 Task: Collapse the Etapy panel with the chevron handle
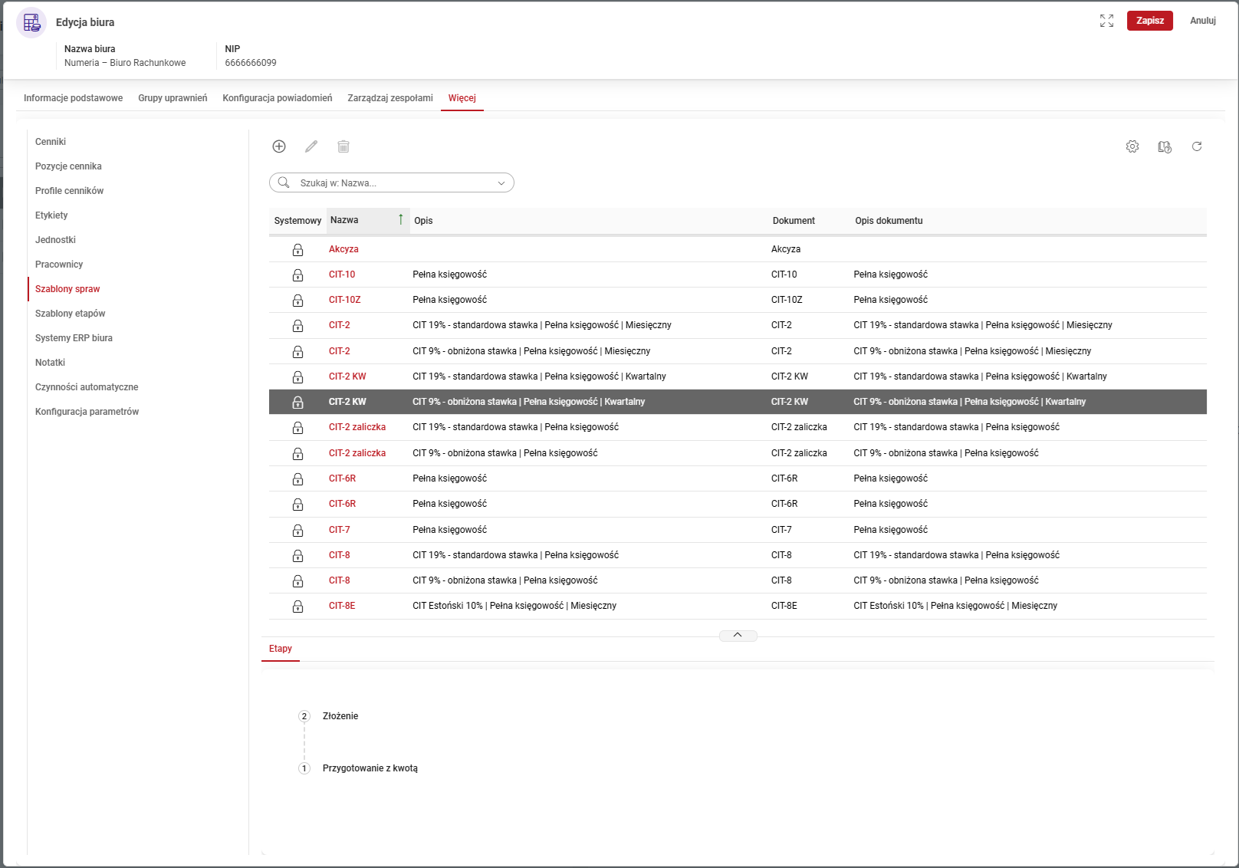point(738,636)
